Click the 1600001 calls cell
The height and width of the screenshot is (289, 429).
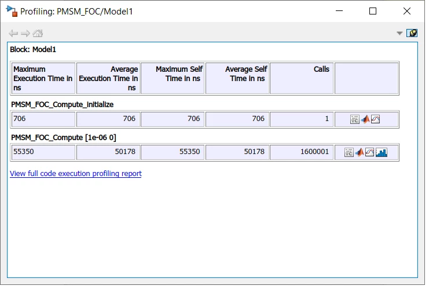302,152
